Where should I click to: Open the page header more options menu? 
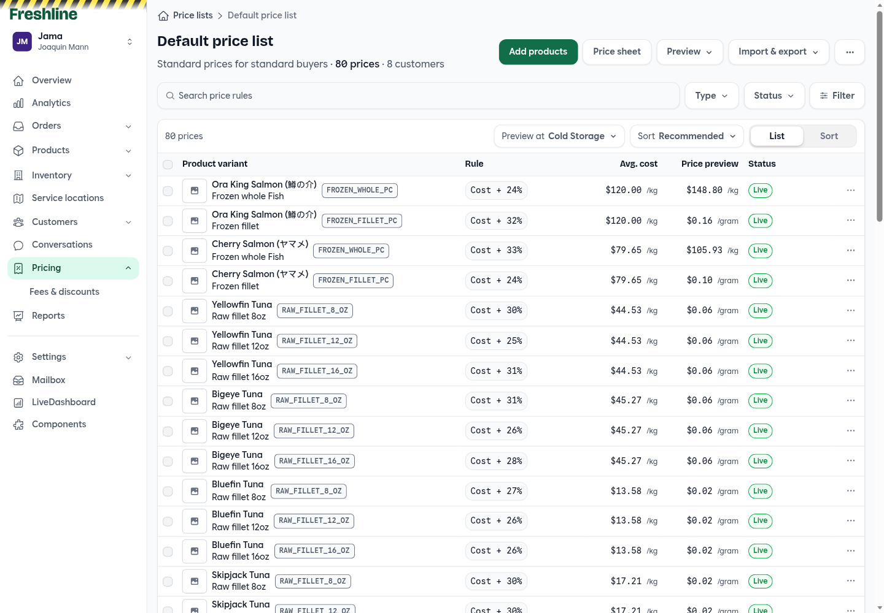click(850, 52)
